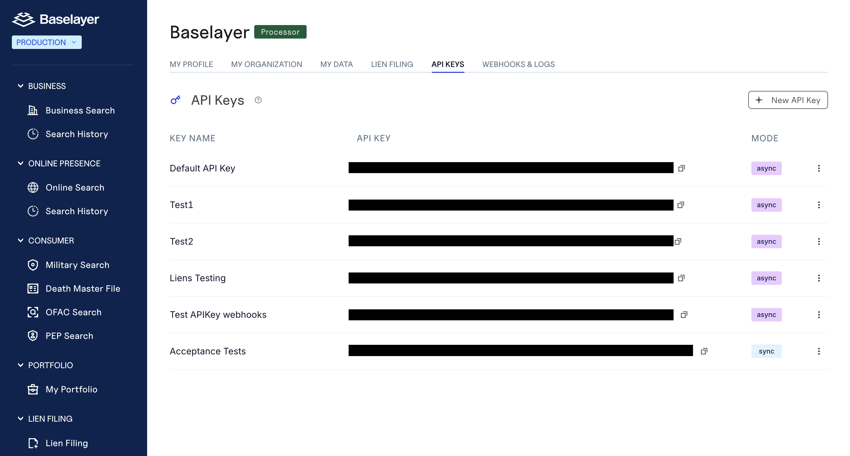Click the sync mode badge for Acceptance Tests
Image resolution: width=850 pixels, height=456 pixels.
tap(766, 351)
